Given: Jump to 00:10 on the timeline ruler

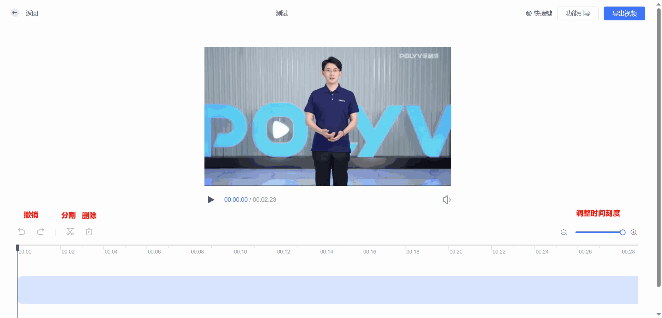Looking at the screenshot, I should pos(240,252).
